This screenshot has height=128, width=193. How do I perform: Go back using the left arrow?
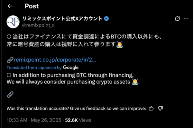10,6
